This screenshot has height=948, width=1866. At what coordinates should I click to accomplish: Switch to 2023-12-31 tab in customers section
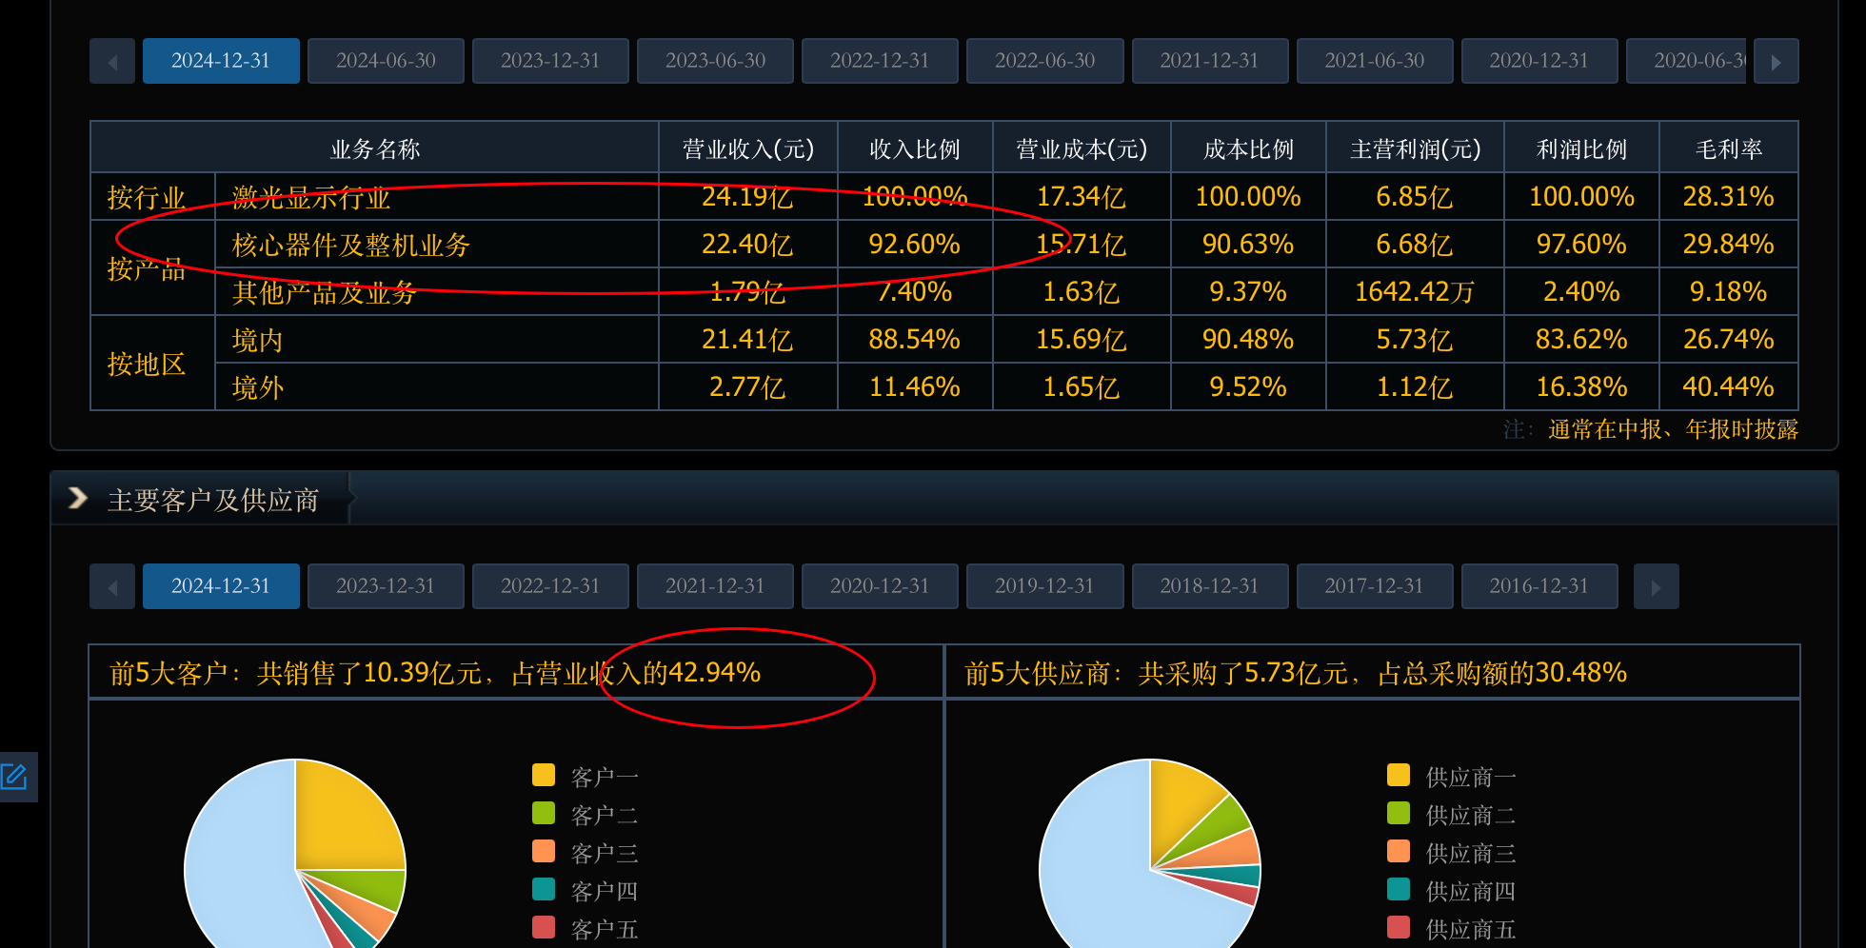pos(386,586)
